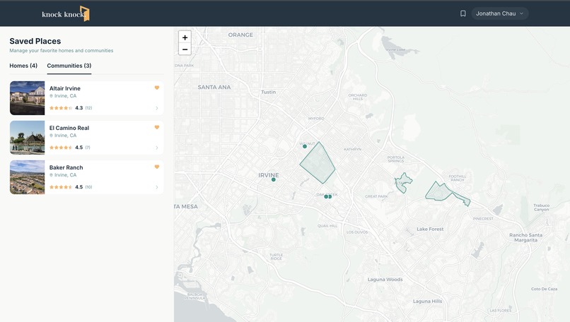This screenshot has width=570, height=322.
Task: Click the Rancho Santa Margarita map label
Action: coord(525,237)
